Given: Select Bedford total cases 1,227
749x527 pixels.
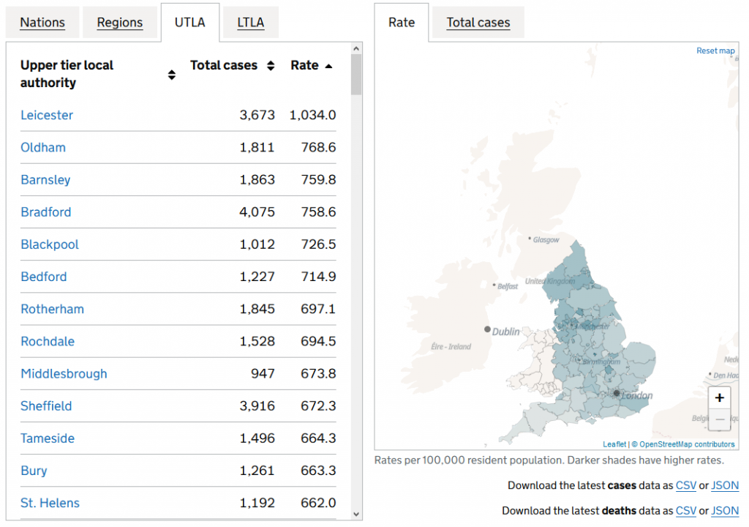Looking at the screenshot, I should click(257, 277).
